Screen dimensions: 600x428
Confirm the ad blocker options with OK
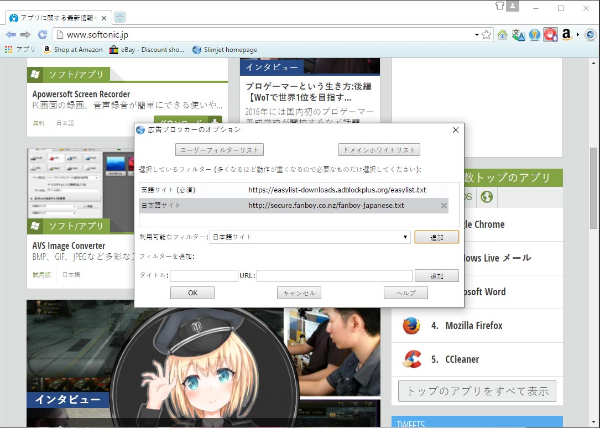click(192, 293)
